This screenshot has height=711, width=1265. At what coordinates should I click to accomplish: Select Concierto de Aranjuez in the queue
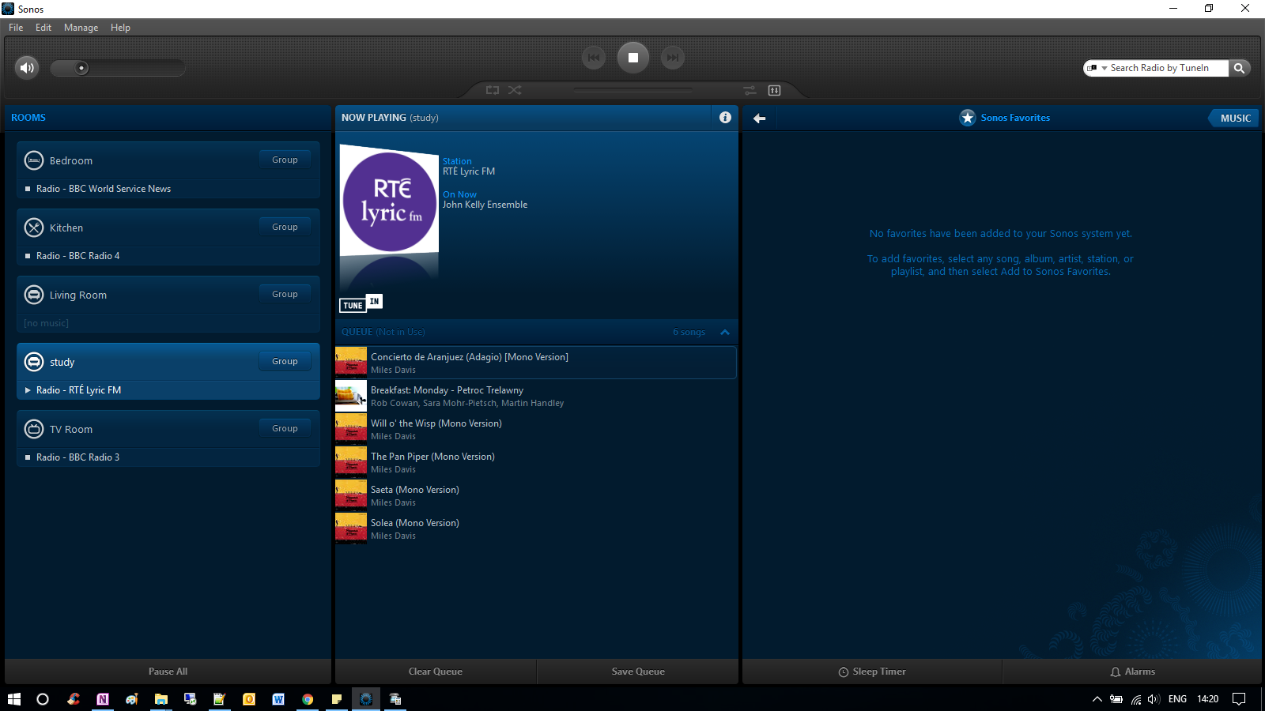tap(536, 363)
